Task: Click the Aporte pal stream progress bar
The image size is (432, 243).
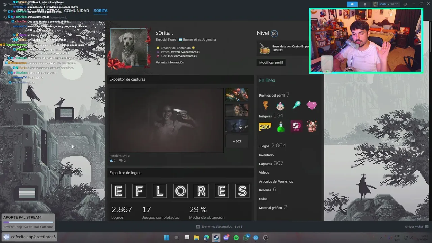Action: point(28,222)
